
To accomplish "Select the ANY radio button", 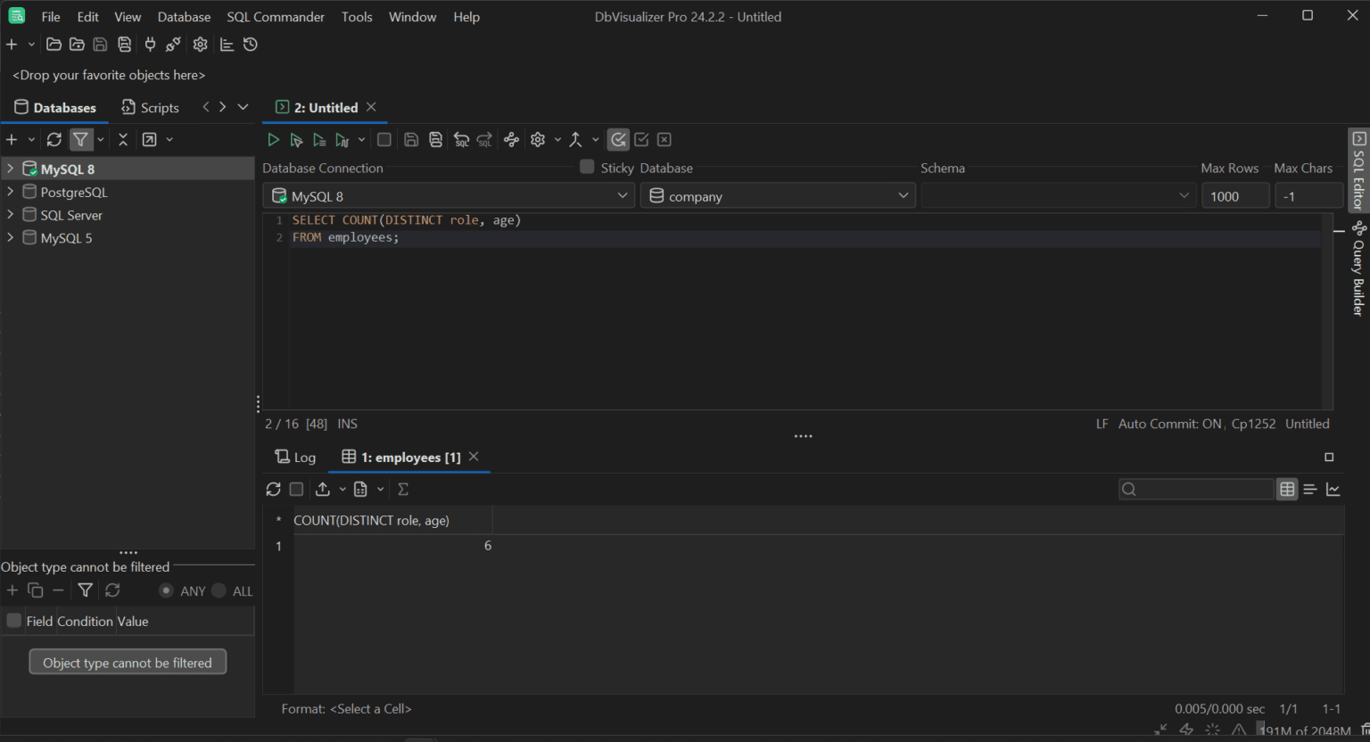I will [x=166, y=590].
